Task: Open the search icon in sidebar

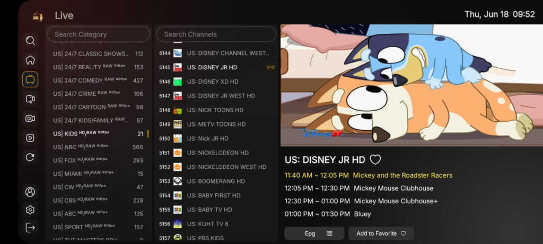Action: pyautogui.click(x=30, y=41)
